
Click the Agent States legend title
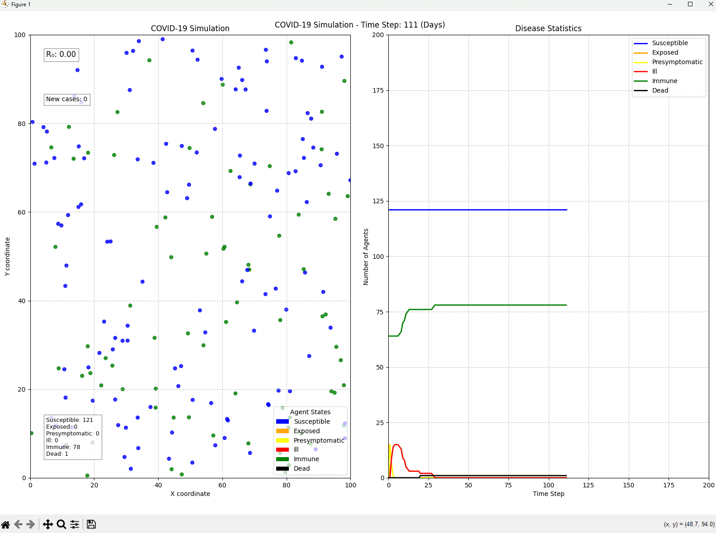pos(310,412)
